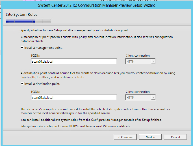Click the distribution point FQDN text field
This screenshot has height=146, width=193.
[x=74, y=97]
